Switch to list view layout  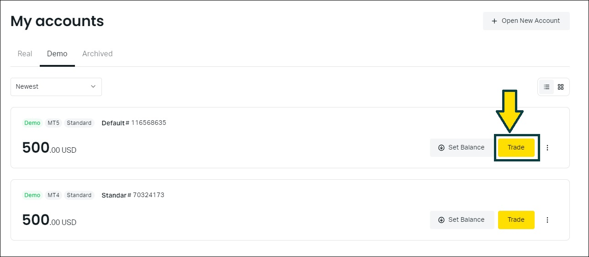coord(547,87)
